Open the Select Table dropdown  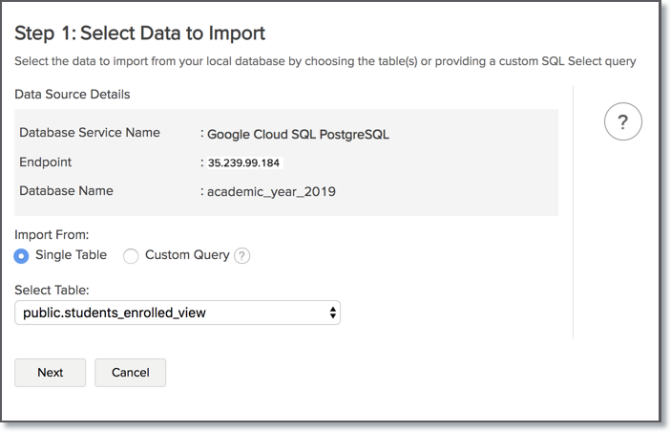coord(178,313)
